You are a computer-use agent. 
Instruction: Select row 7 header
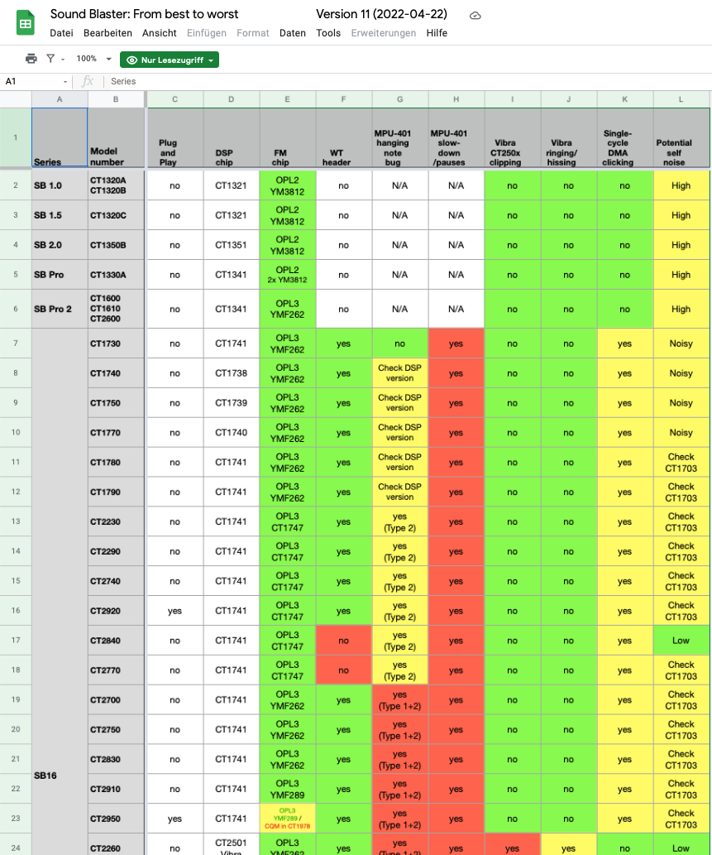[x=15, y=343]
